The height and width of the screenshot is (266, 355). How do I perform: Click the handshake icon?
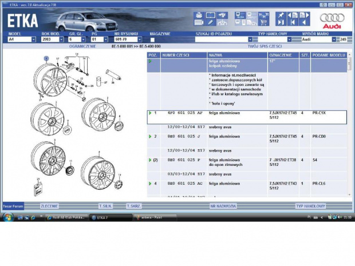point(222,15)
